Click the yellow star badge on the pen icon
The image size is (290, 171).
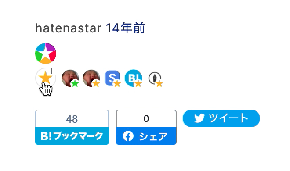click(159, 84)
